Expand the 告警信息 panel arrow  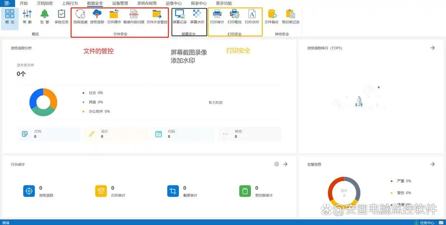(433, 164)
